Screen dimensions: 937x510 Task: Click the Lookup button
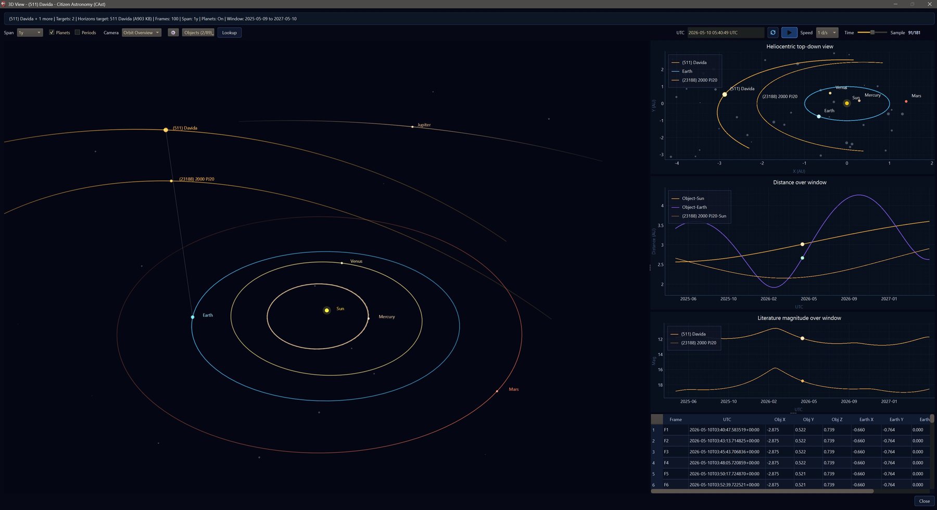(230, 33)
